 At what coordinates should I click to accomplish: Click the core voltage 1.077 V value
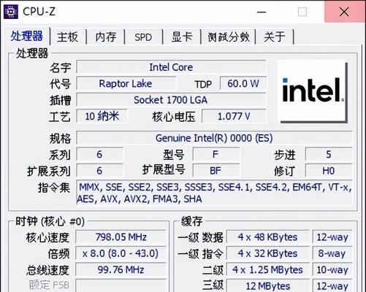[234, 116]
